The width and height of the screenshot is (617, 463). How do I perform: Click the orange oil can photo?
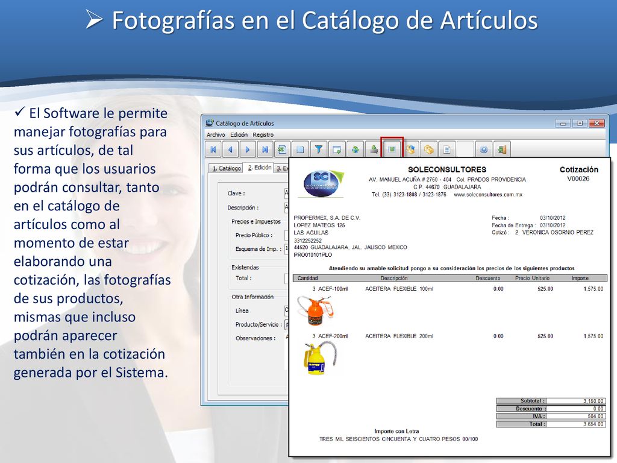click(x=315, y=310)
